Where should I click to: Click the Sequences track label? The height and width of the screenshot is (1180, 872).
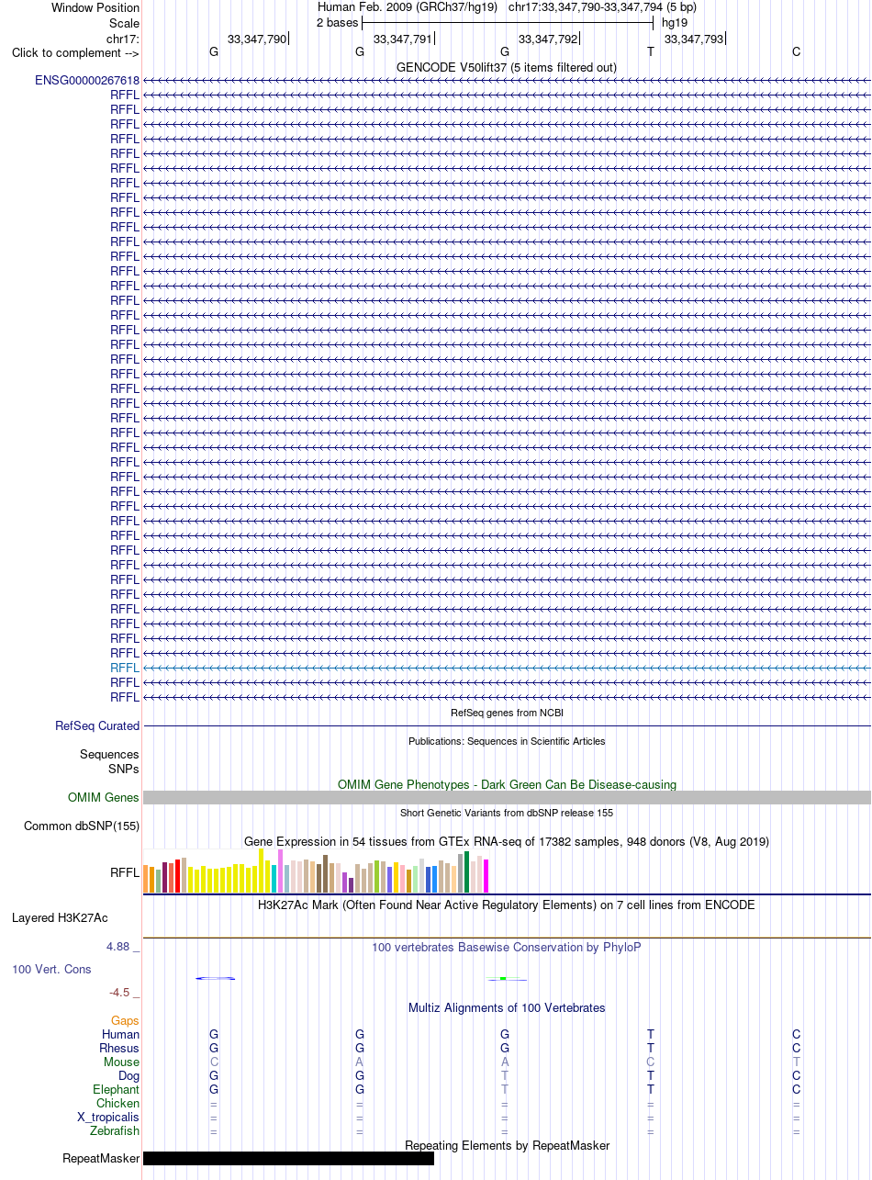(x=109, y=754)
